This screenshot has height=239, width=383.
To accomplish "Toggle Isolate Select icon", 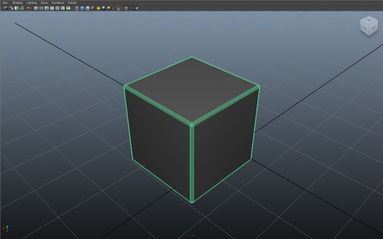I will click(118, 8).
